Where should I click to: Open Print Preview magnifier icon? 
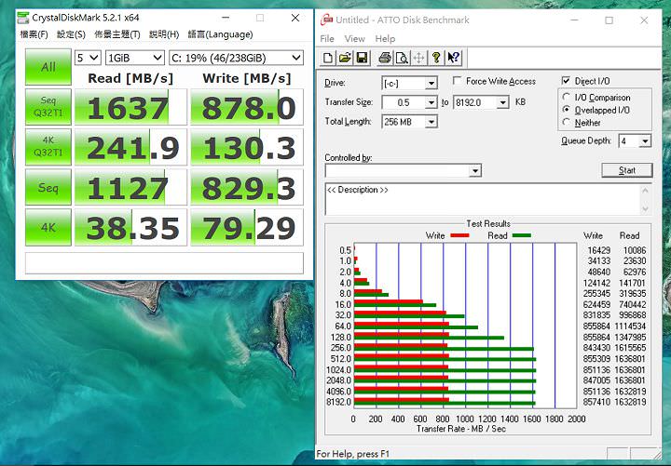click(x=401, y=58)
